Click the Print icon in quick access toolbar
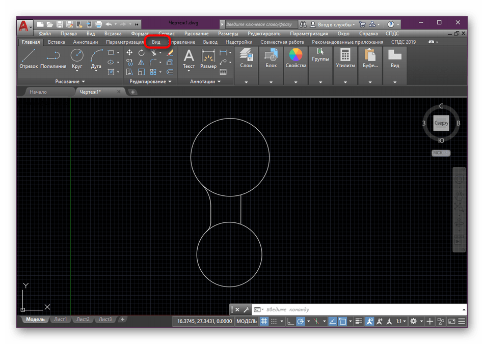 (x=98, y=24)
